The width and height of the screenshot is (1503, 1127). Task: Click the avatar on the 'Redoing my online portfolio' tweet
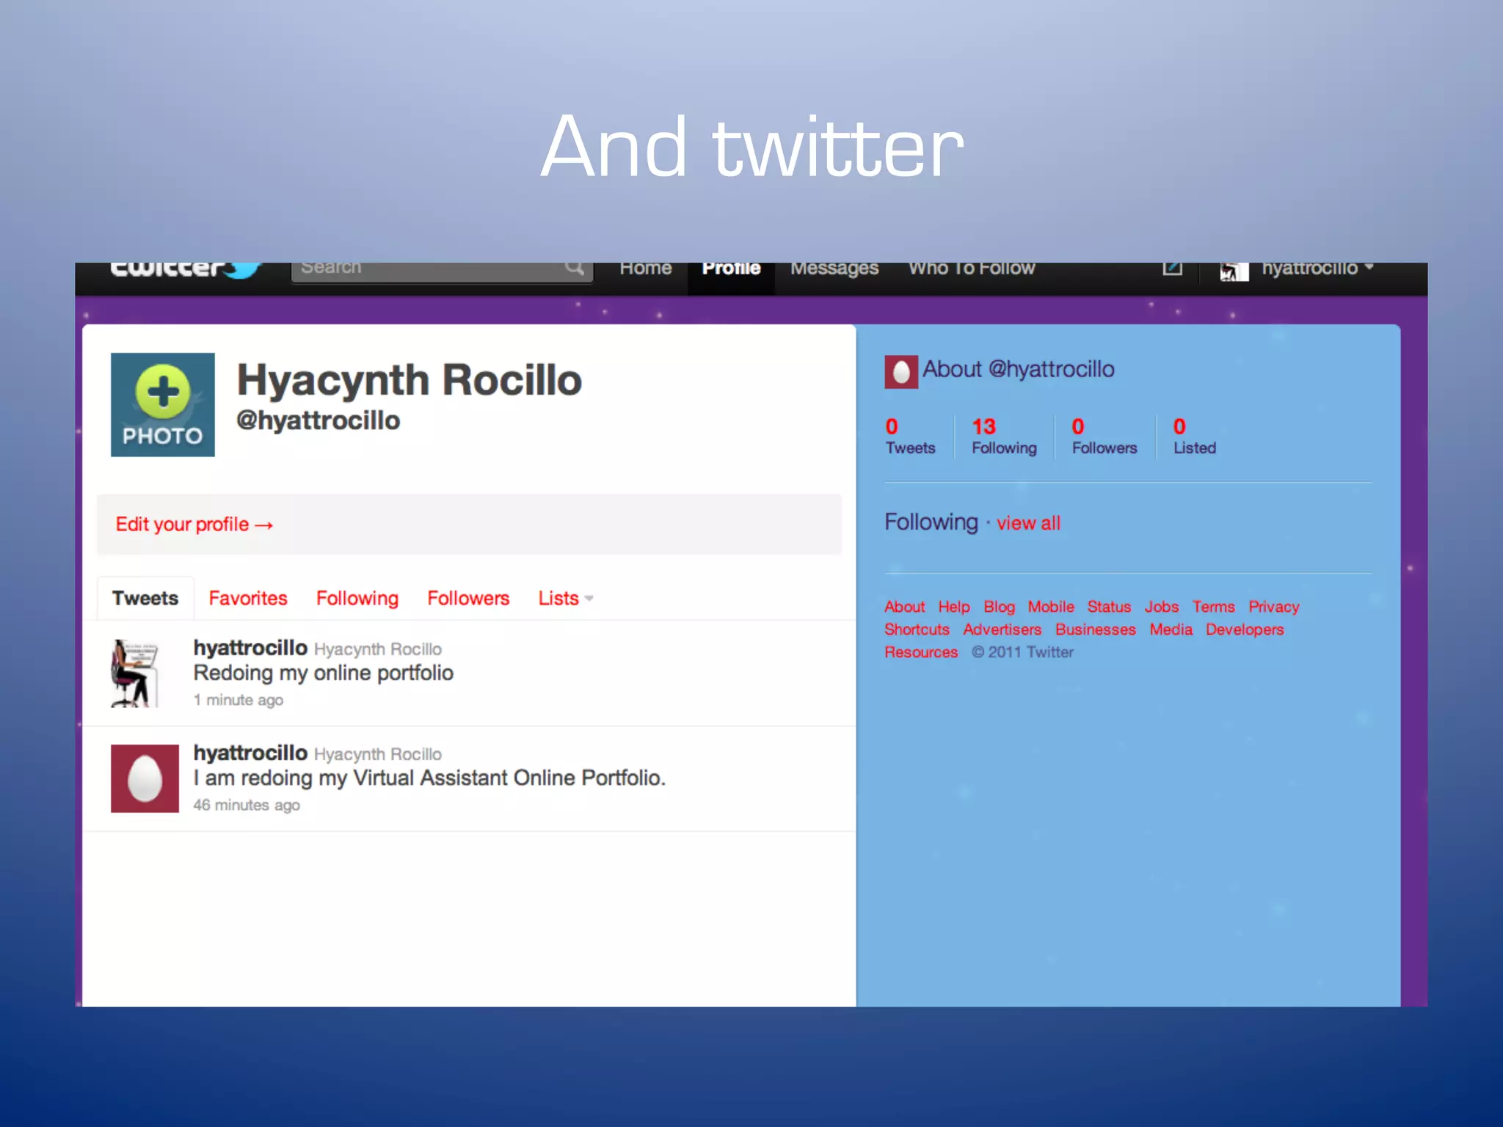pyautogui.click(x=135, y=674)
